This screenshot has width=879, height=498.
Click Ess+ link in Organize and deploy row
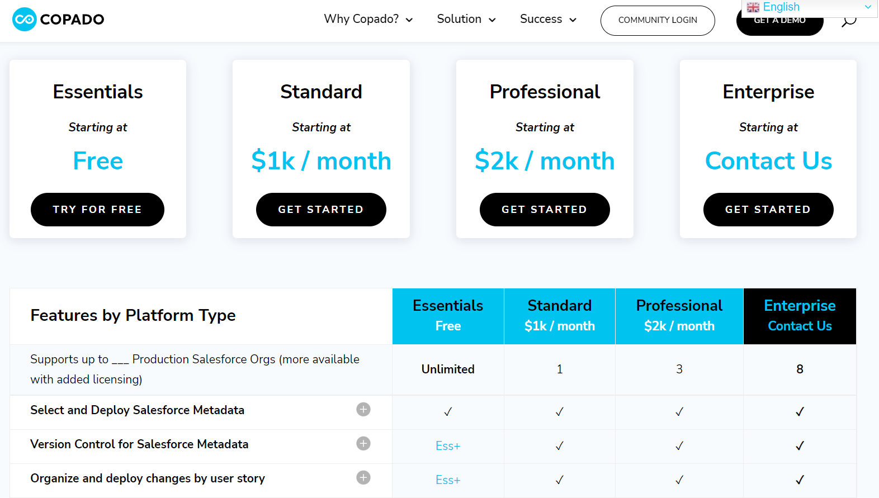(x=448, y=480)
